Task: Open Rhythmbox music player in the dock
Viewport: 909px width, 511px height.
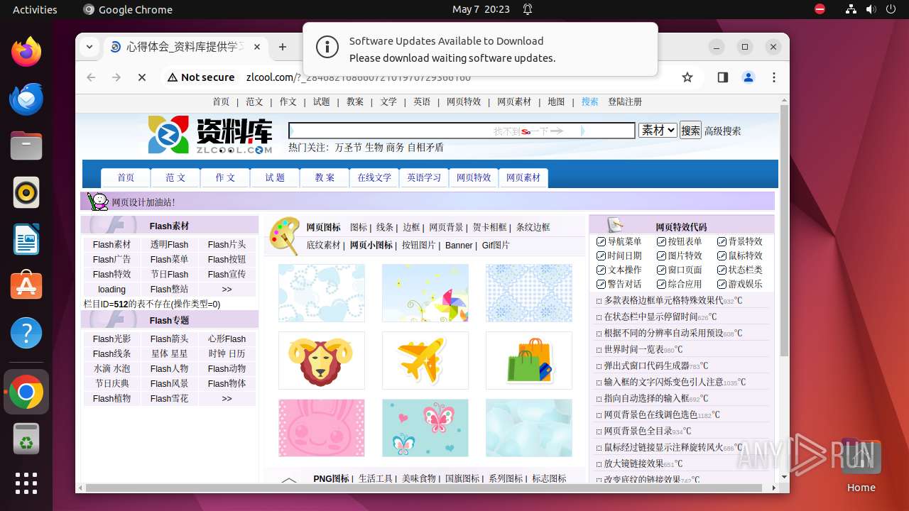Action: pyautogui.click(x=26, y=192)
